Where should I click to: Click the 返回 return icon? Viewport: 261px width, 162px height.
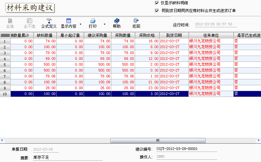136,21
